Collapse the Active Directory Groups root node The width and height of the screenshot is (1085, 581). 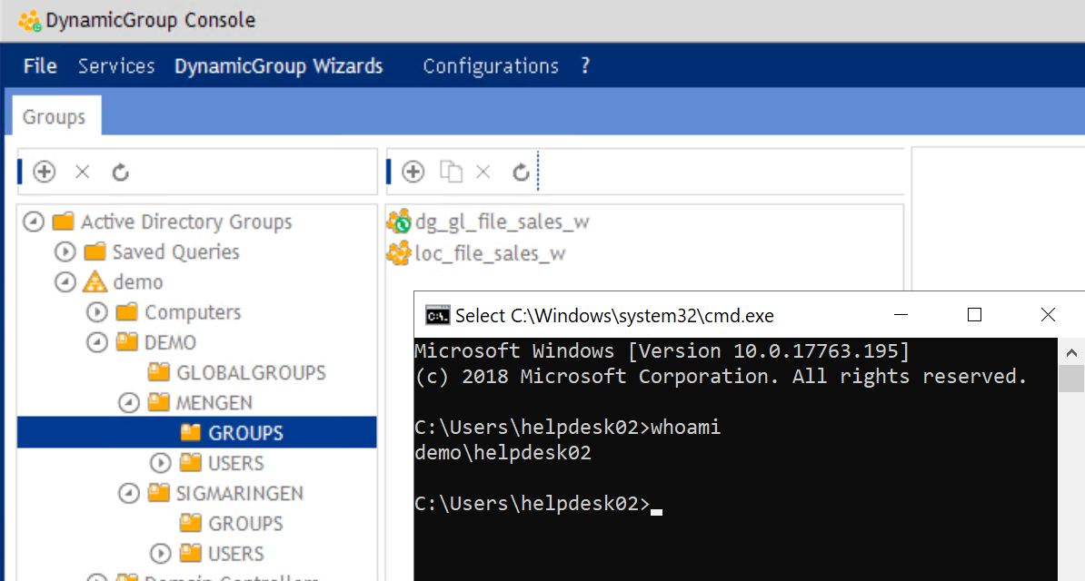(x=34, y=222)
